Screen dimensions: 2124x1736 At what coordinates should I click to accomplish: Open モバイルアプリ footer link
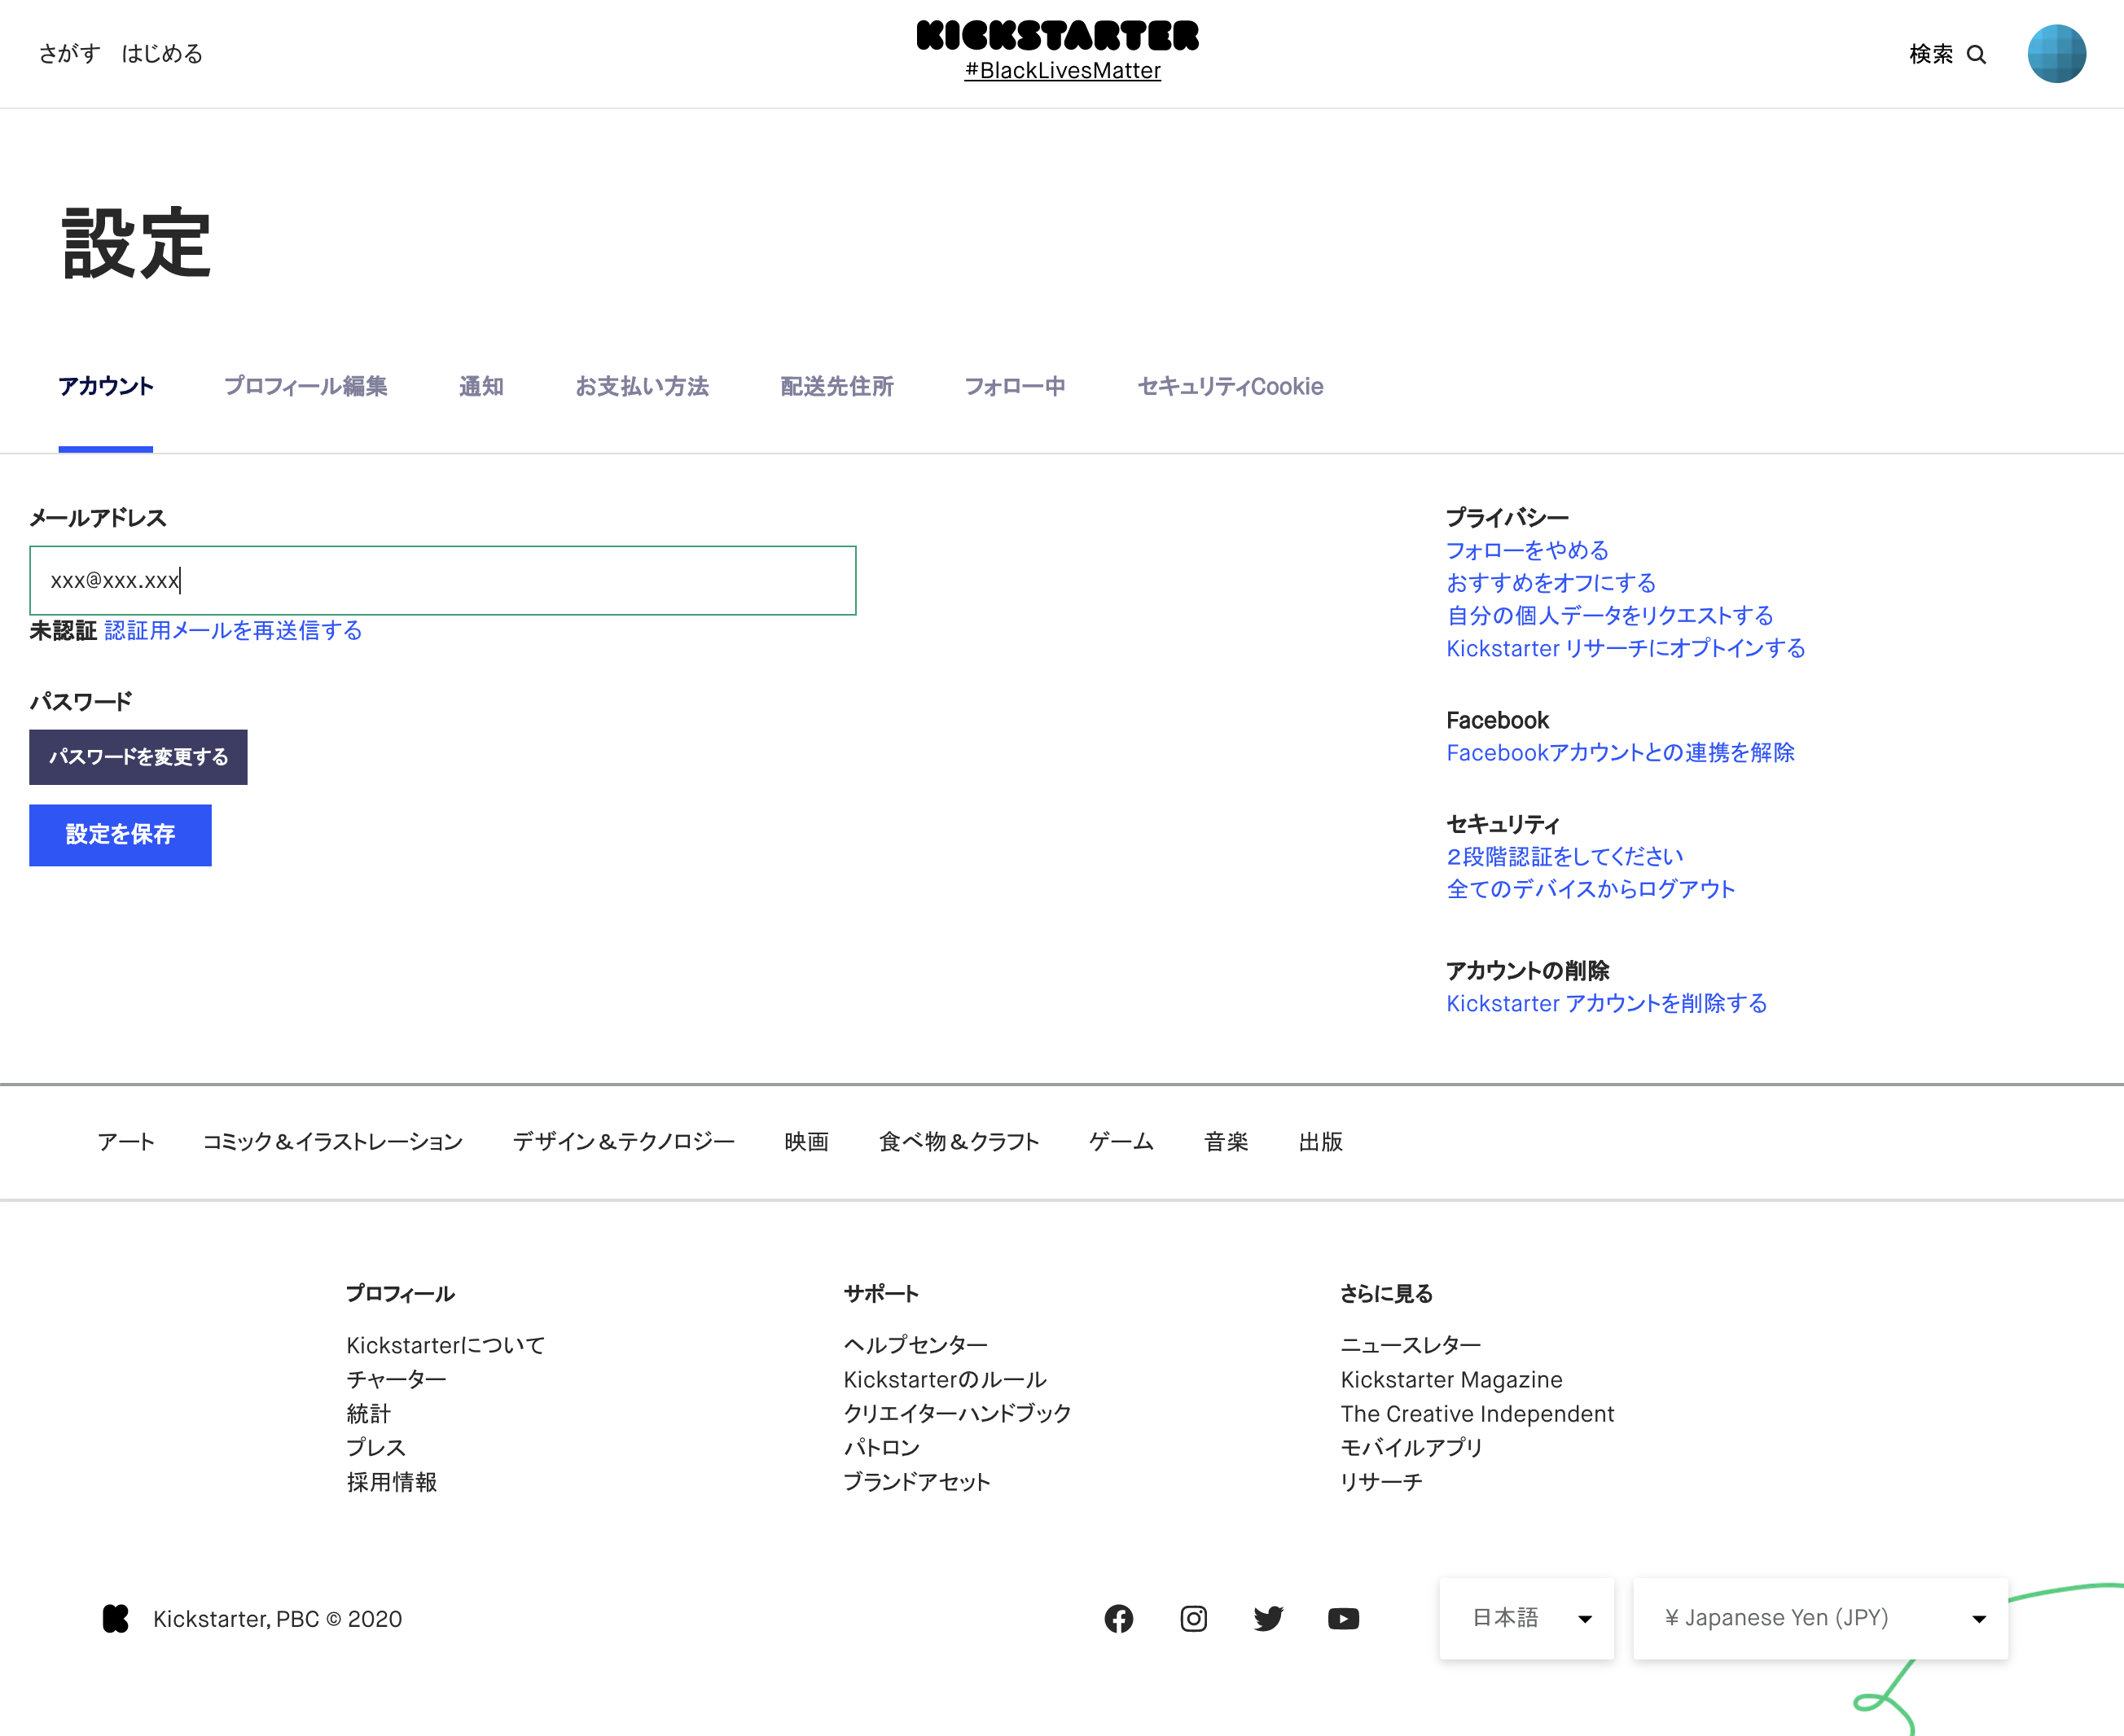point(1411,1448)
